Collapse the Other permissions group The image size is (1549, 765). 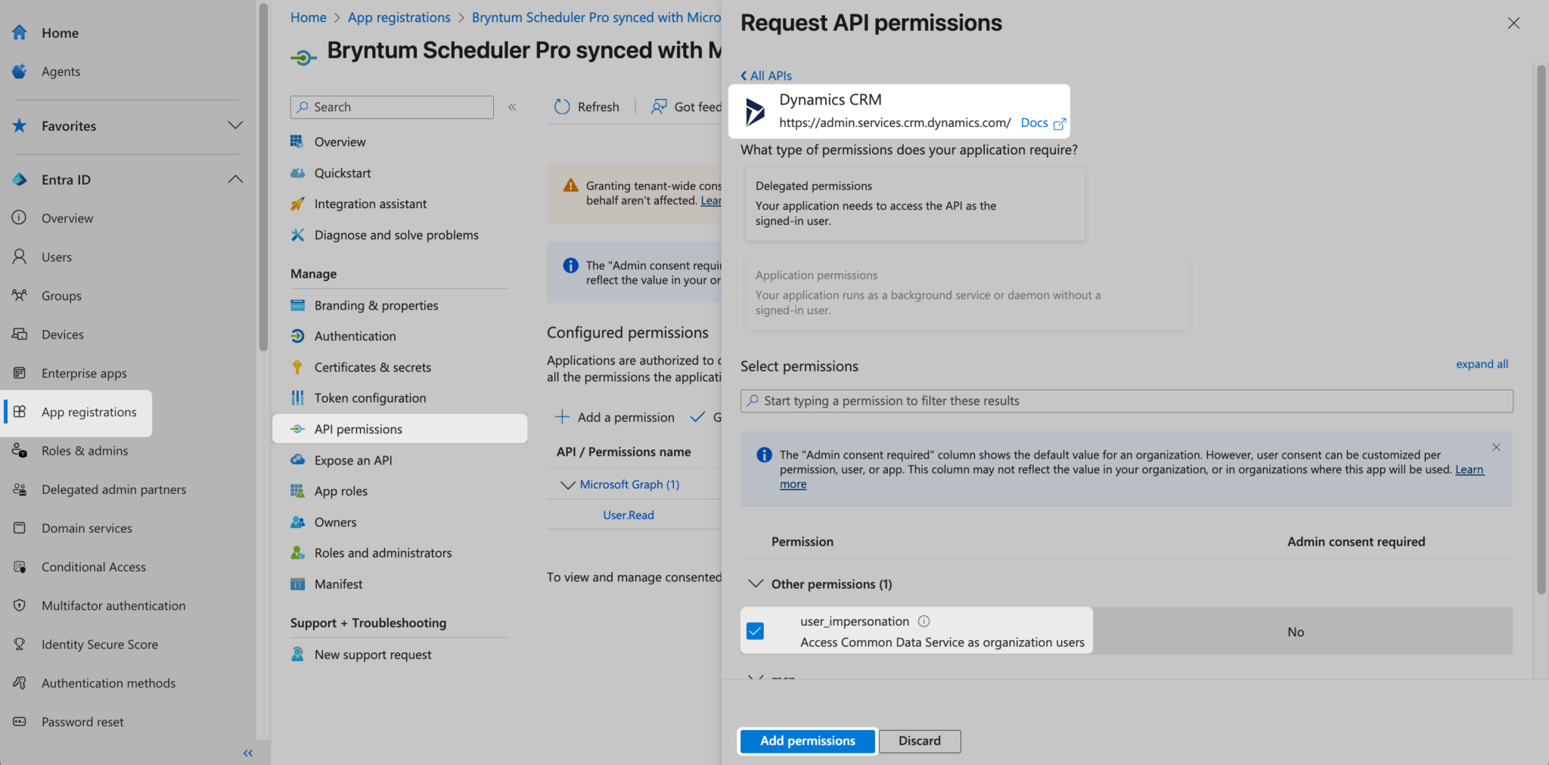[755, 584]
